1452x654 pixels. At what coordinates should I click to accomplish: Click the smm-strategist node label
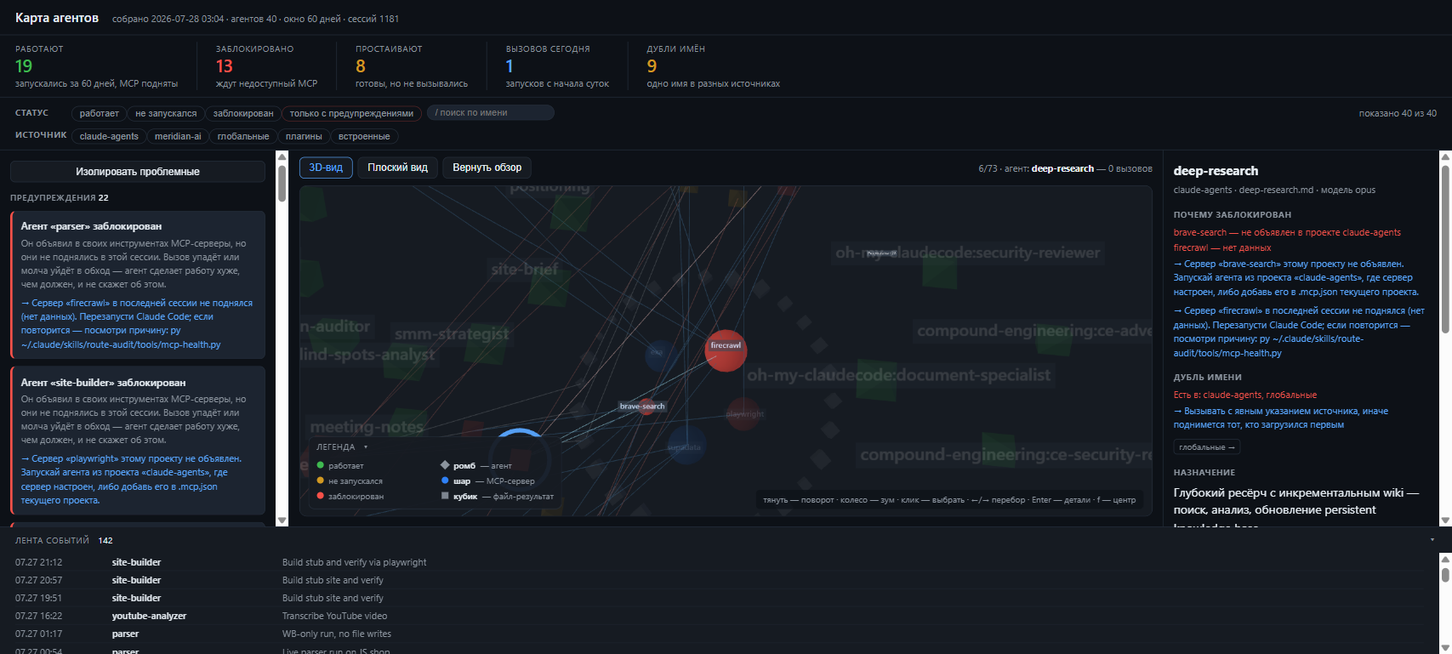pyautogui.click(x=452, y=333)
